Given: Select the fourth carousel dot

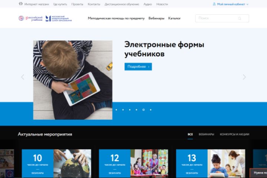Looking at the screenshot, I should click(x=136, y=110).
